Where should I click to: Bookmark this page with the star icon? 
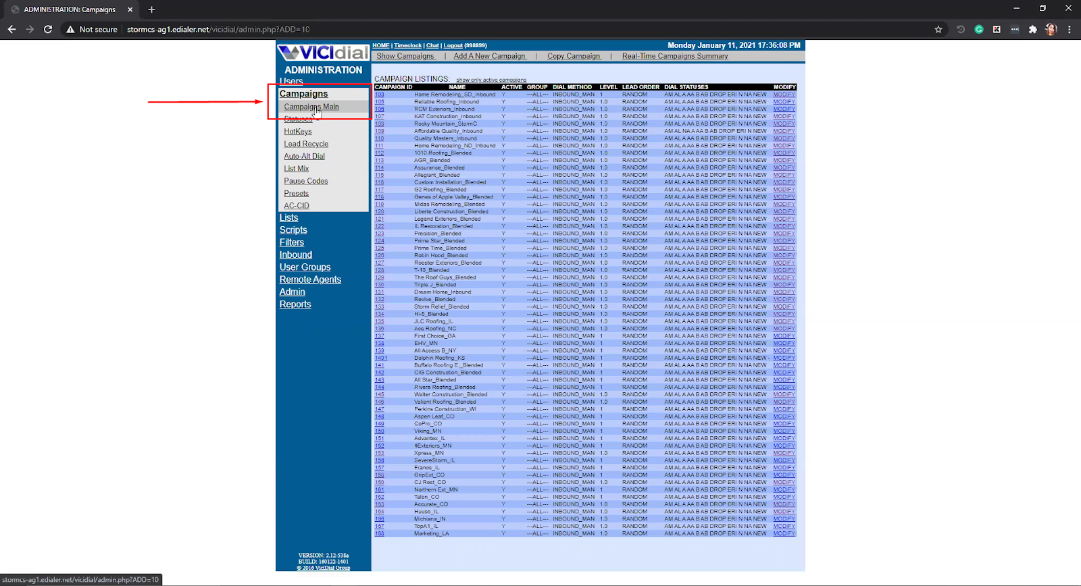(938, 30)
